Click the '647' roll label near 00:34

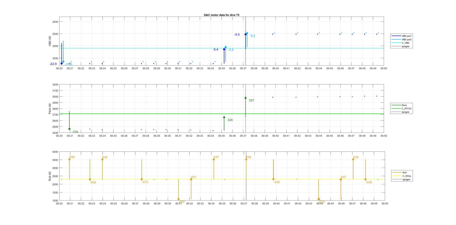pos(216,157)
